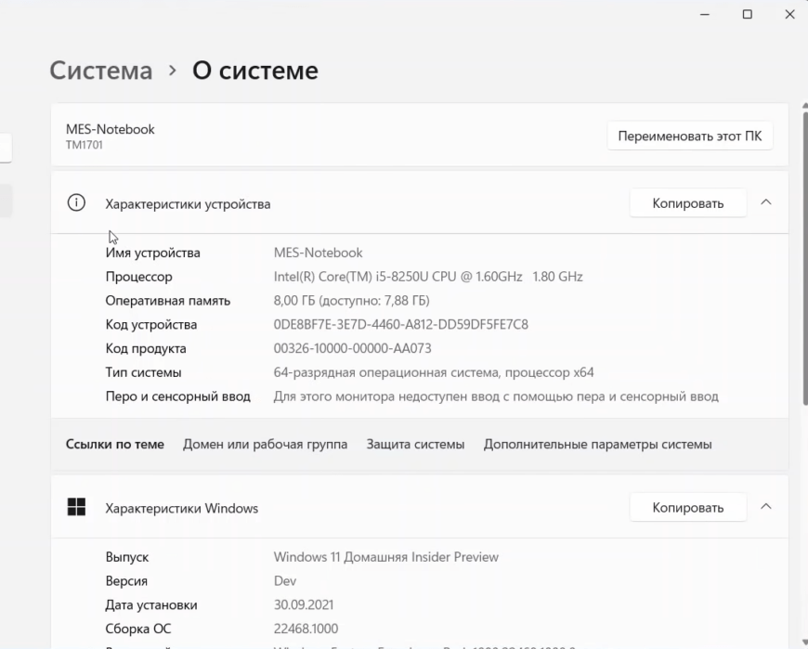Click install date 30.09.2021
Image resolution: width=808 pixels, height=649 pixels.
click(304, 604)
